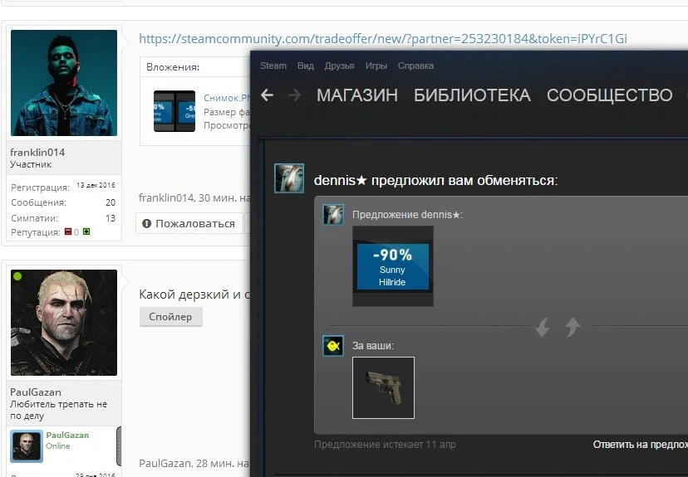Image resolution: width=688 pixels, height=477 pixels.
Task: Click small dennis avatar beside Предложение dennis
Action: click(333, 215)
